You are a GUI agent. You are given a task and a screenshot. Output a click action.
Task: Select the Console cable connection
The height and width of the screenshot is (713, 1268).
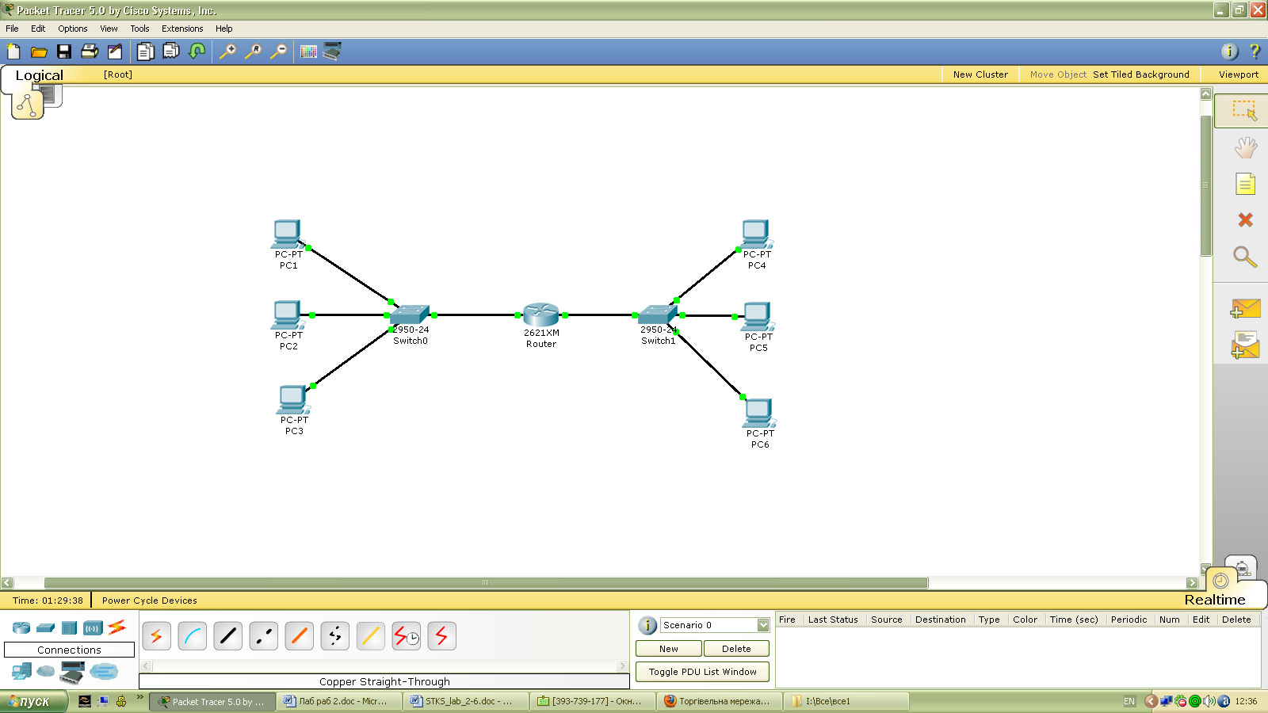tap(192, 636)
